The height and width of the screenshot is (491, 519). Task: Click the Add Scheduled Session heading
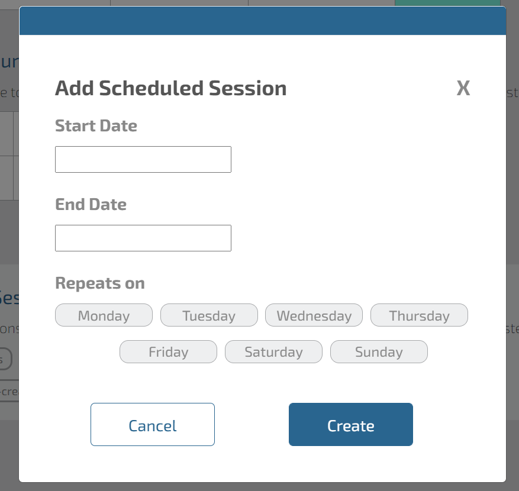[x=170, y=89]
